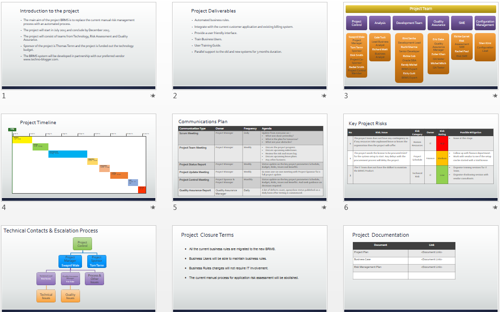Click the Development Team header box
500x312 pixels.
[409, 23]
